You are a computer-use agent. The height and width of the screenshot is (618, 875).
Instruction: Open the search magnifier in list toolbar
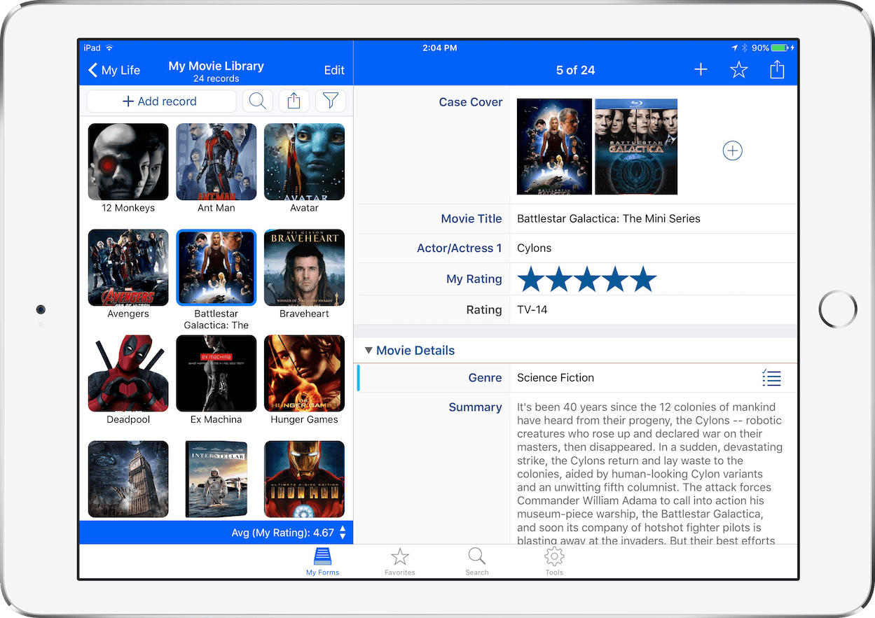pos(258,101)
